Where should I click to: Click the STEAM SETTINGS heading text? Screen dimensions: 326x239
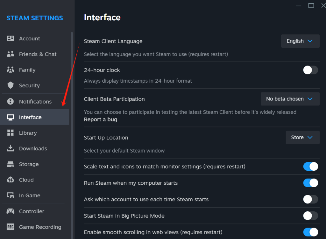click(35, 18)
